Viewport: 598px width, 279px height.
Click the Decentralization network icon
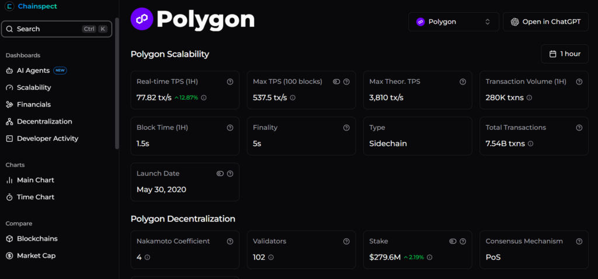pyautogui.click(x=9, y=121)
